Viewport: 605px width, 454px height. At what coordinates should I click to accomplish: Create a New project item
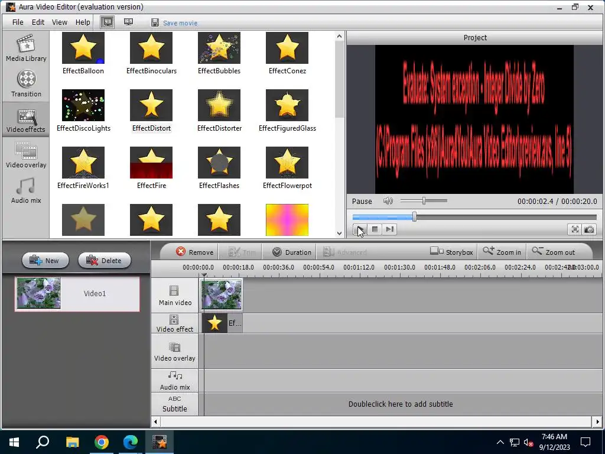tap(45, 261)
